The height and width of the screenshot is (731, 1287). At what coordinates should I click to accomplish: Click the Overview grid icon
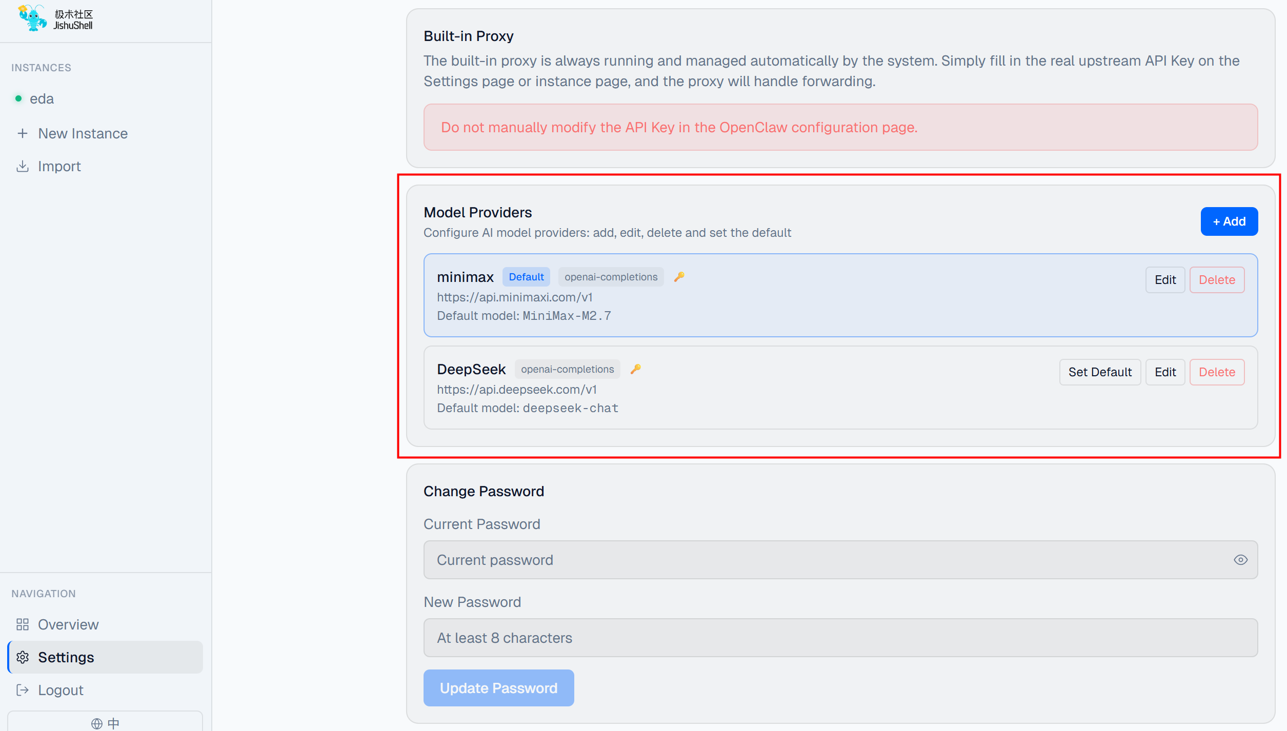point(23,624)
